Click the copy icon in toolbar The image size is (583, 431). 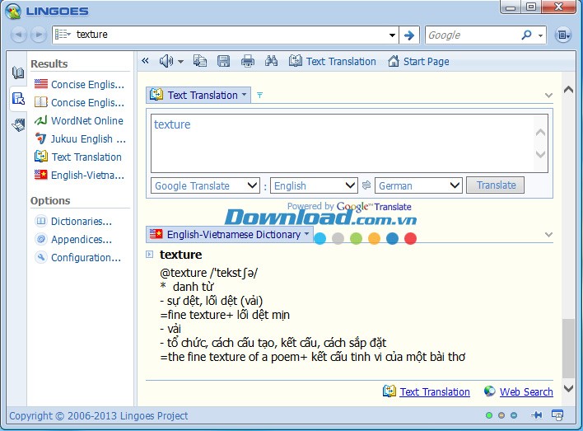(200, 61)
